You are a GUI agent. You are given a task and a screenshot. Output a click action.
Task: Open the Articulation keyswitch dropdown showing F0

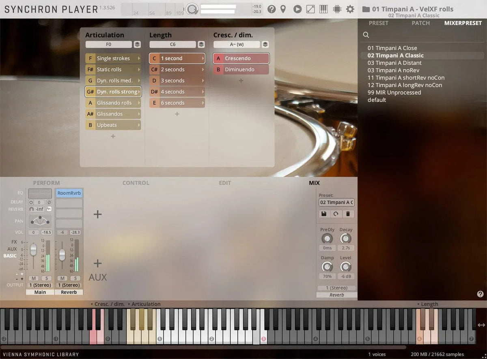click(x=110, y=44)
